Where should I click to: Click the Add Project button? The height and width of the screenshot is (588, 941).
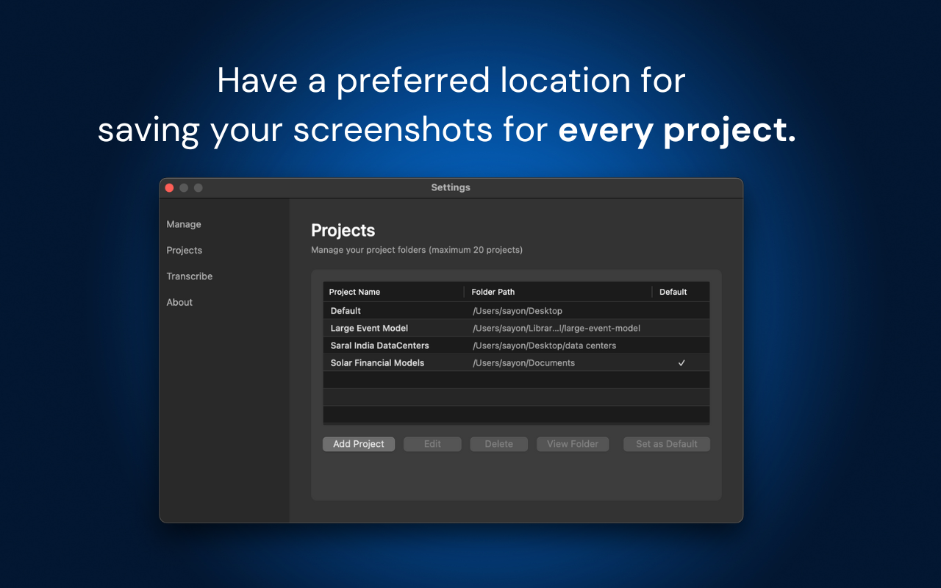(359, 444)
